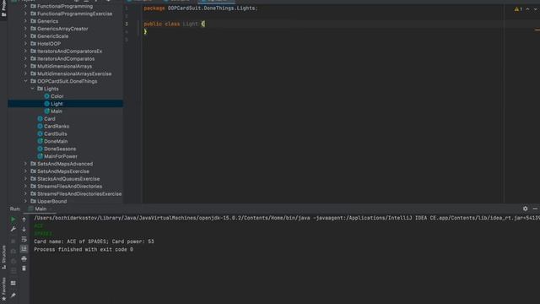The height and width of the screenshot is (304, 540).
Task: Click the Lights folder icon
Action: point(40,89)
